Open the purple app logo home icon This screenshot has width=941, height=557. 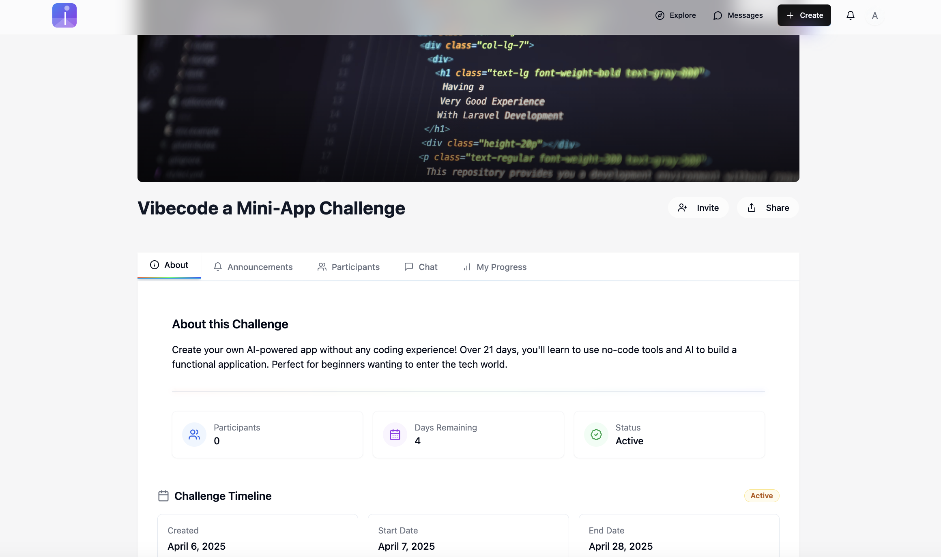pyautogui.click(x=64, y=15)
